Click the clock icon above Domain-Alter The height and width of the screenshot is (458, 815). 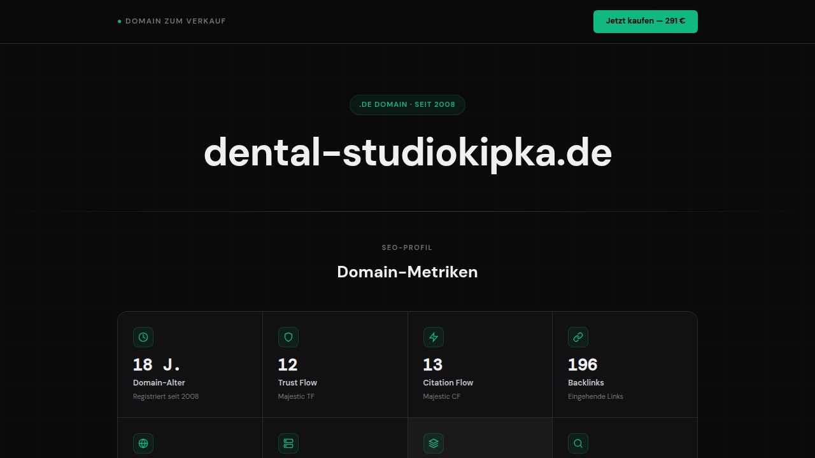coord(143,337)
